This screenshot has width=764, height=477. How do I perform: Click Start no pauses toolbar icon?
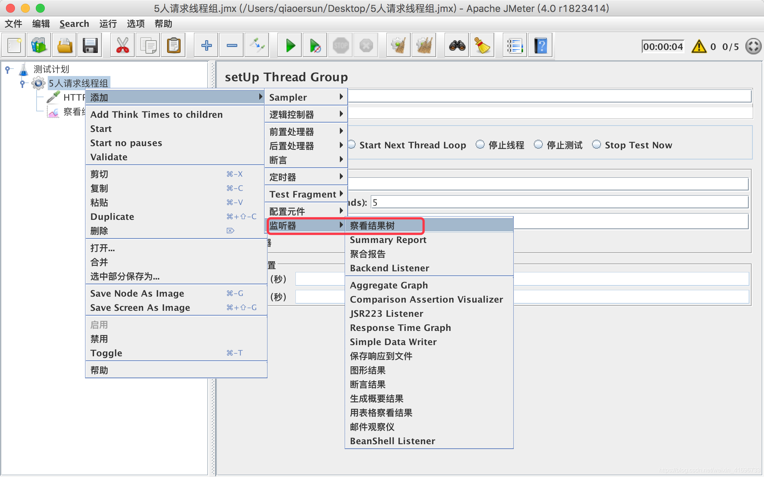coord(315,46)
